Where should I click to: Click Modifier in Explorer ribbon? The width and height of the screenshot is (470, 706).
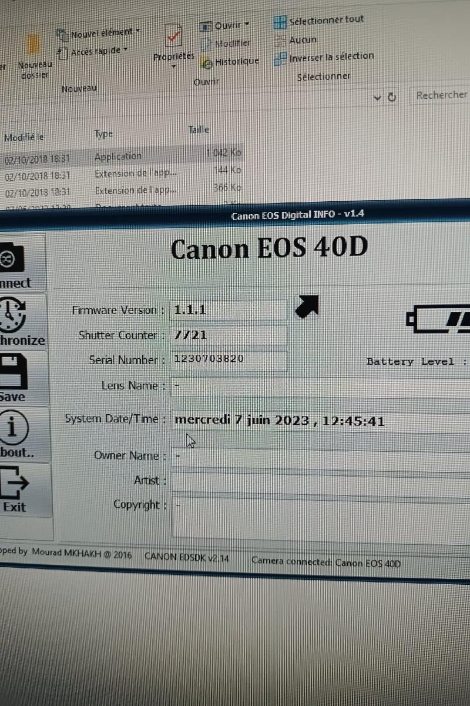[226, 43]
